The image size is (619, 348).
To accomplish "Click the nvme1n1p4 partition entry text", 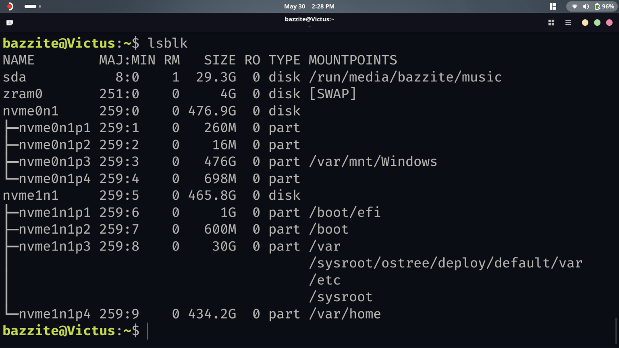I will [55, 314].
